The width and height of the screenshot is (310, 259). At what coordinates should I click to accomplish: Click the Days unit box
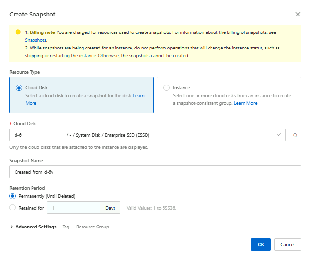pos(110,208)
